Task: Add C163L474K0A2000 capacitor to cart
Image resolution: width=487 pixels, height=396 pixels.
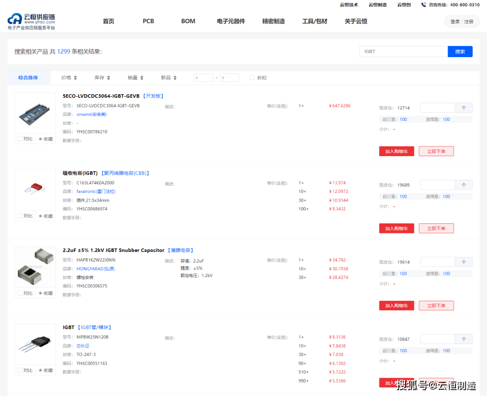Action: (396, 228)
